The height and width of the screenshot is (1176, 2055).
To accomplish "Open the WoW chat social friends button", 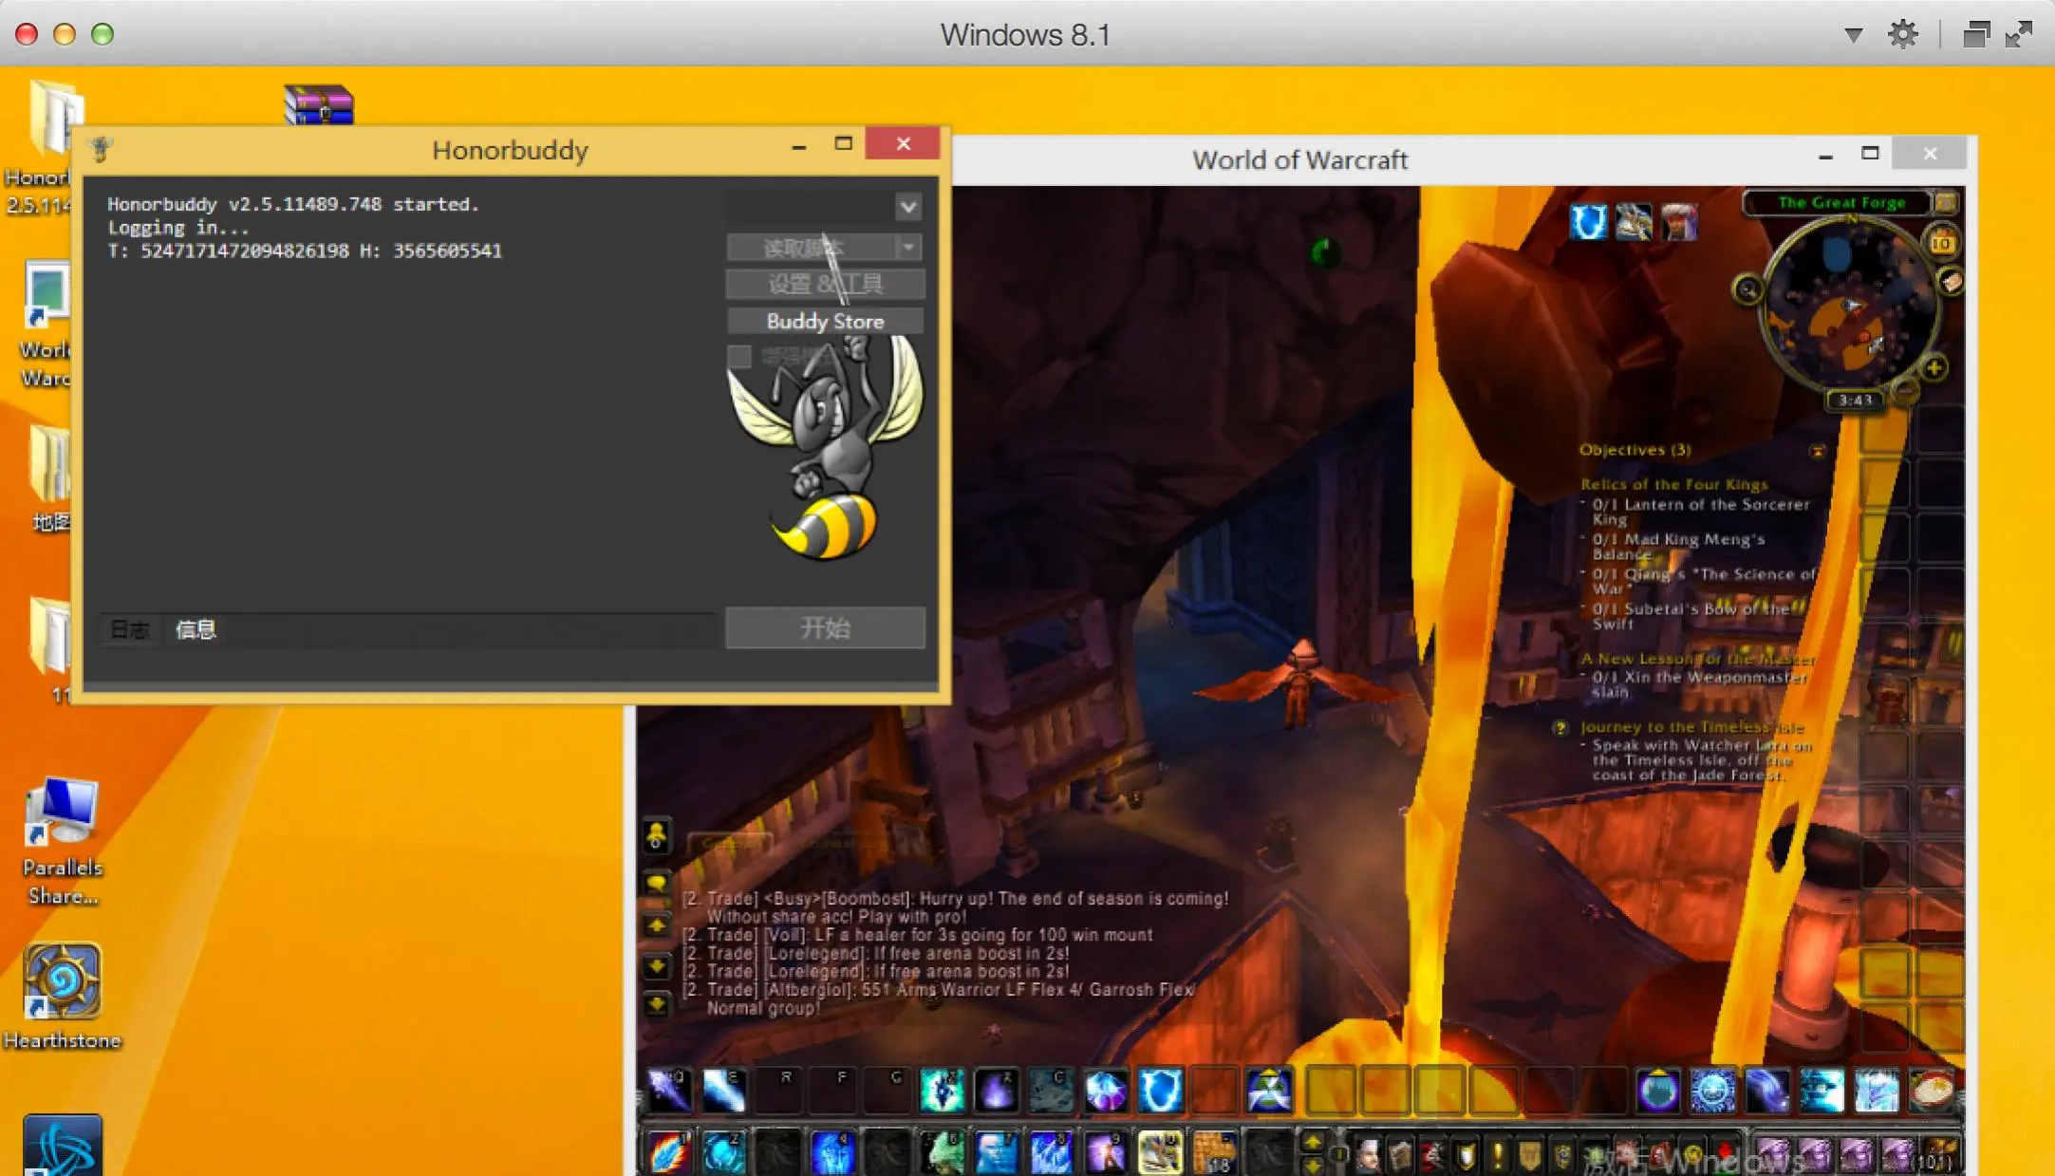I will coord(656,835).
